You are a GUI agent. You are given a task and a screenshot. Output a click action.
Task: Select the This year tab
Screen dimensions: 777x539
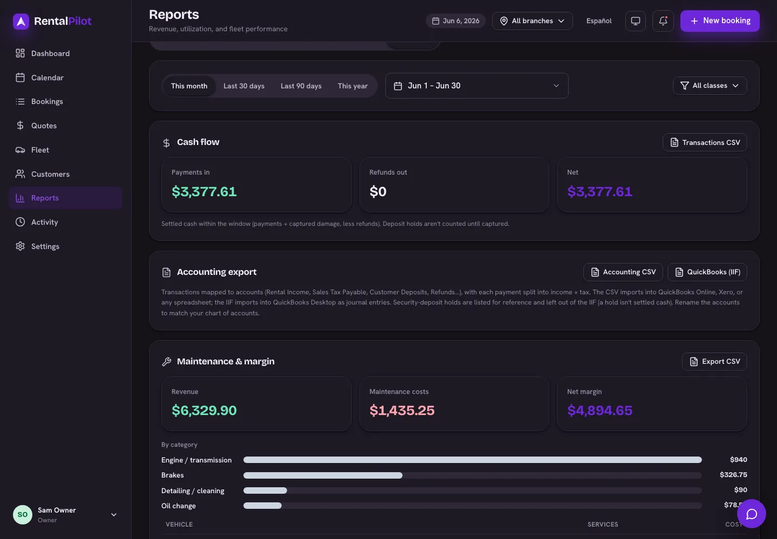(352, 86)
